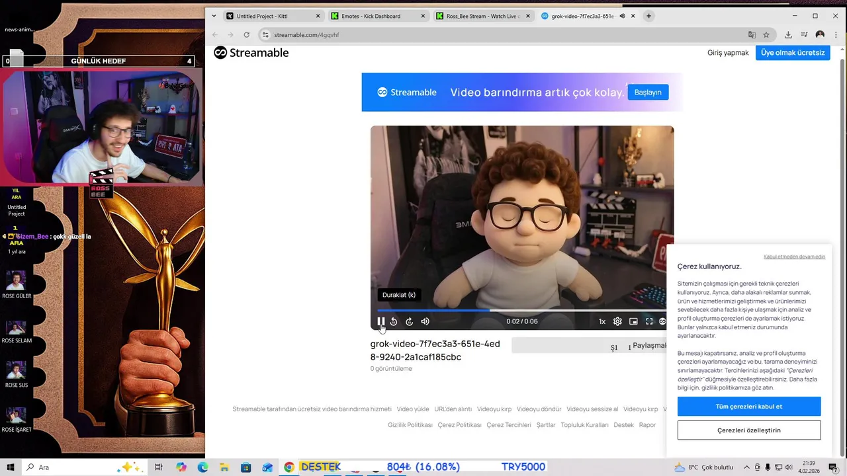Open Gizlilik Politikası link
The image size is (847, 476).
click(410, 425)
